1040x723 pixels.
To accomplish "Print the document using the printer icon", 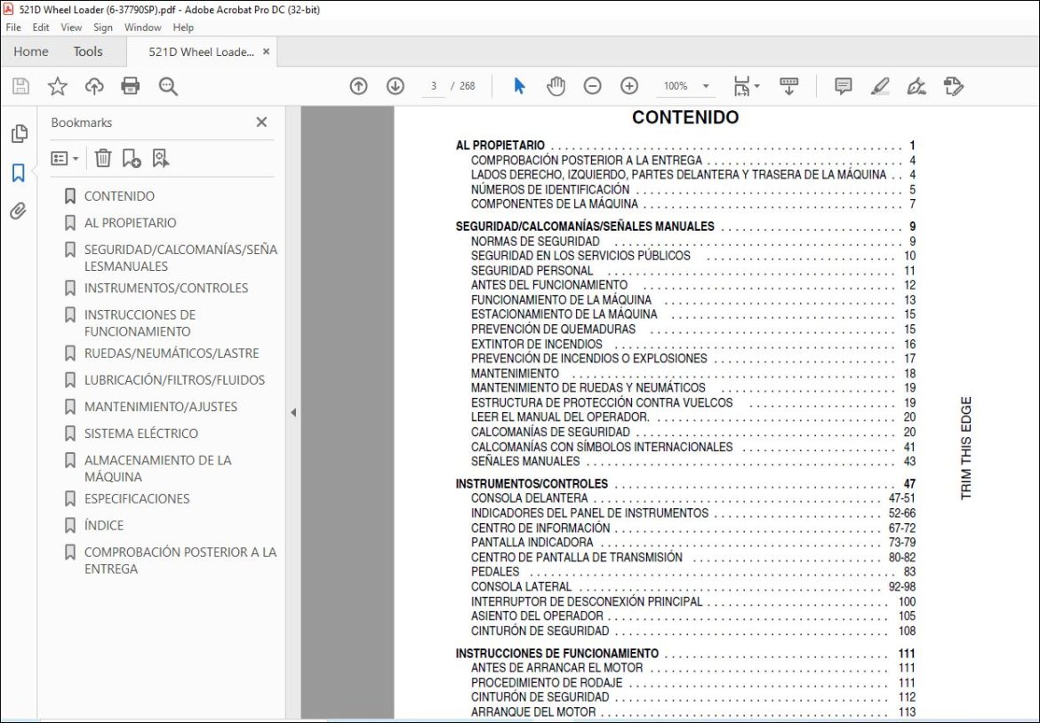I will pos(131,86).
